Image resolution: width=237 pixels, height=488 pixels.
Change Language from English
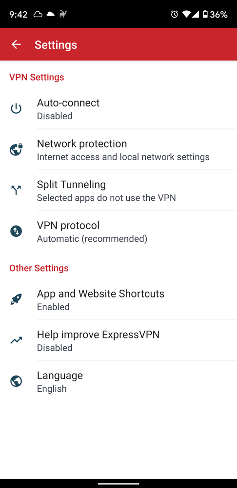(x=118, y=381)
